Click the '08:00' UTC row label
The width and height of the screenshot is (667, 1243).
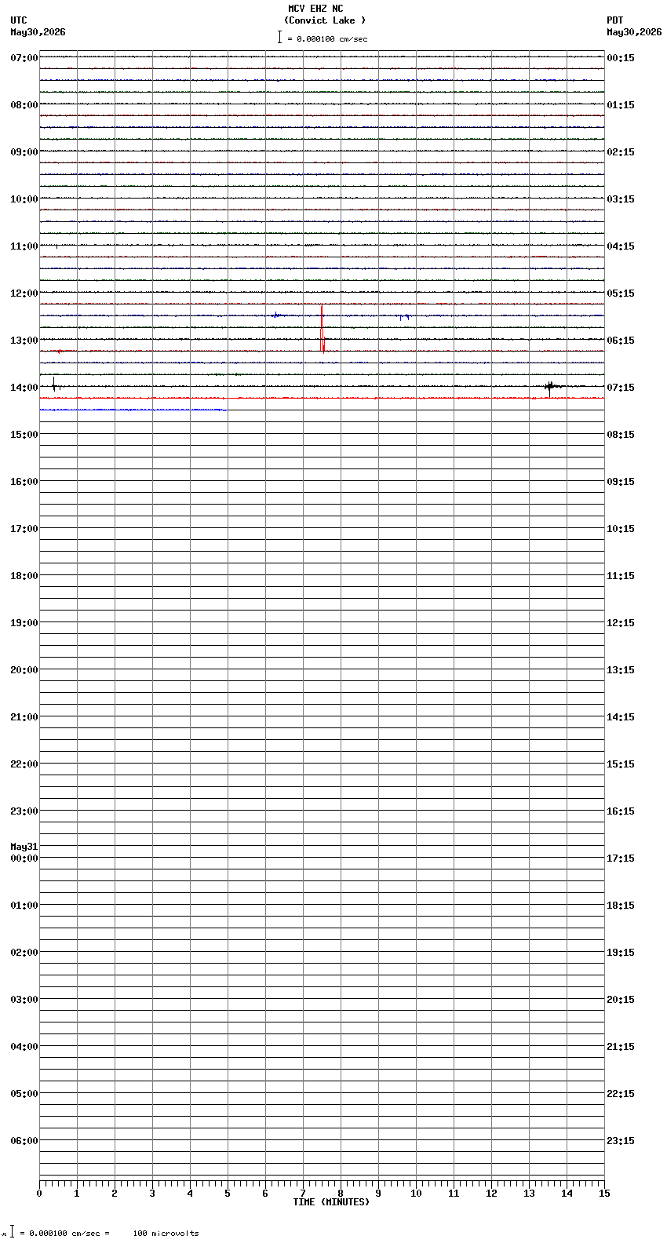click(x=24, y=105)
